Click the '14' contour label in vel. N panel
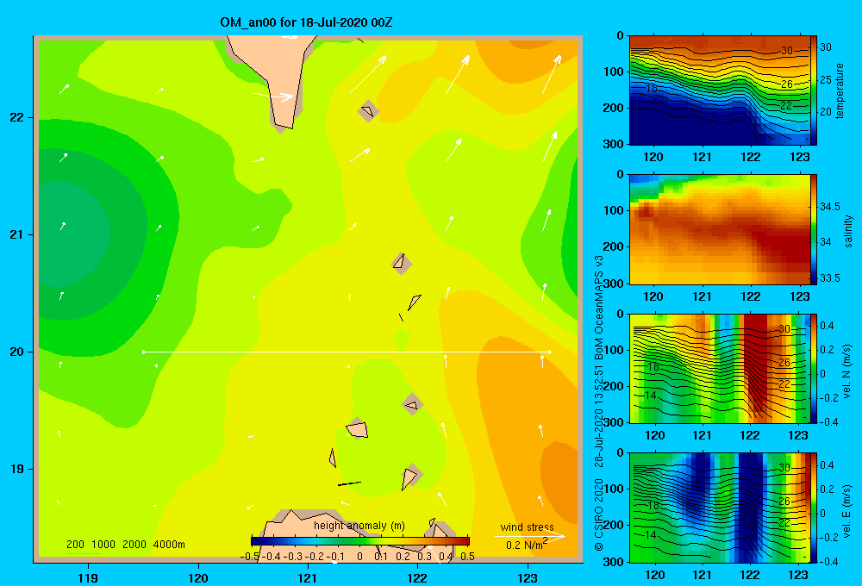The width and height of the screenshot is (862, 586). (650, 396)
